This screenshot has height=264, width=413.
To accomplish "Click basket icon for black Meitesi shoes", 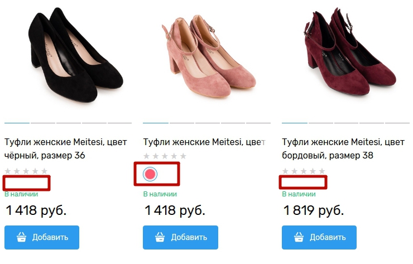I will point(22,237).
